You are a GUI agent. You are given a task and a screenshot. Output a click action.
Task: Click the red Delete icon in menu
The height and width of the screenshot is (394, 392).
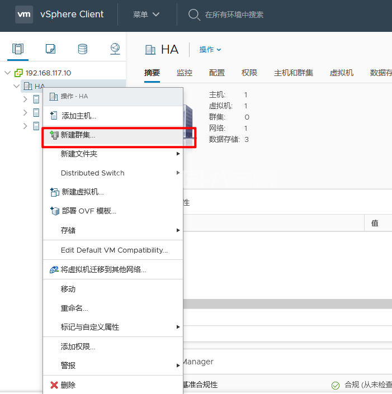click(x=54, y=385)
